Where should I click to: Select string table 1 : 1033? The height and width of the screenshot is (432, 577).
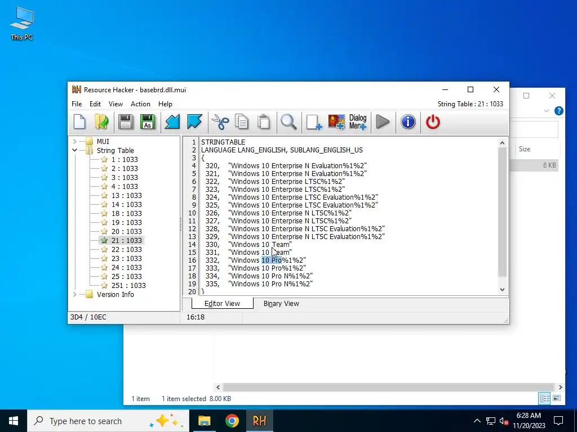125,159
